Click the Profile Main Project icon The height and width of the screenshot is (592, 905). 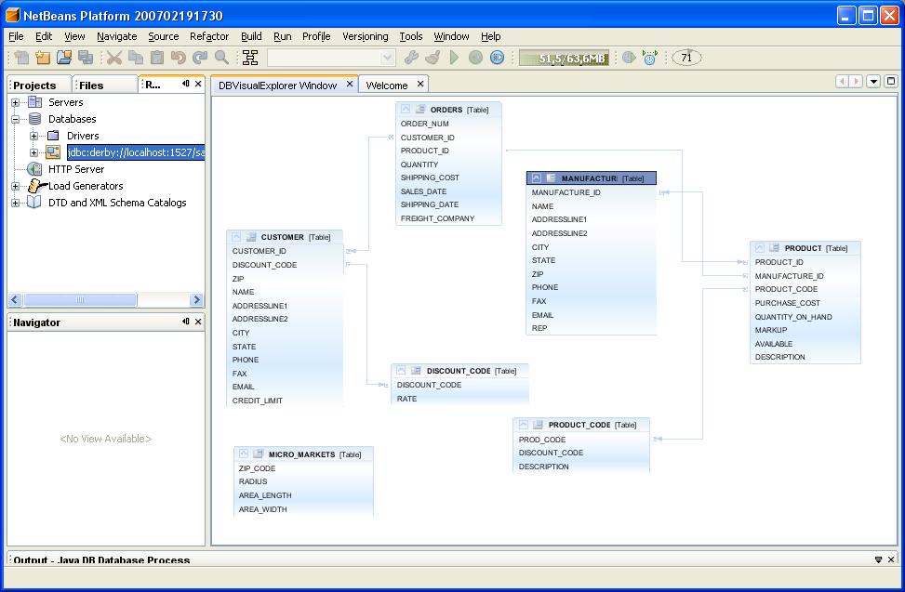pos(497,57)
